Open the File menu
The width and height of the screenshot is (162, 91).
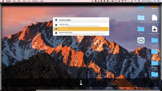click(x=14, y=1)
